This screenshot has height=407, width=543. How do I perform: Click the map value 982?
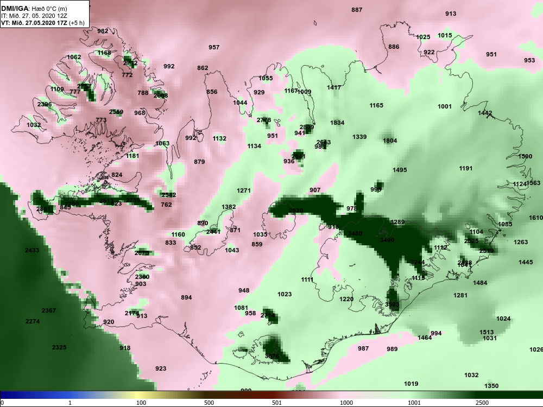tap(103, 31)
